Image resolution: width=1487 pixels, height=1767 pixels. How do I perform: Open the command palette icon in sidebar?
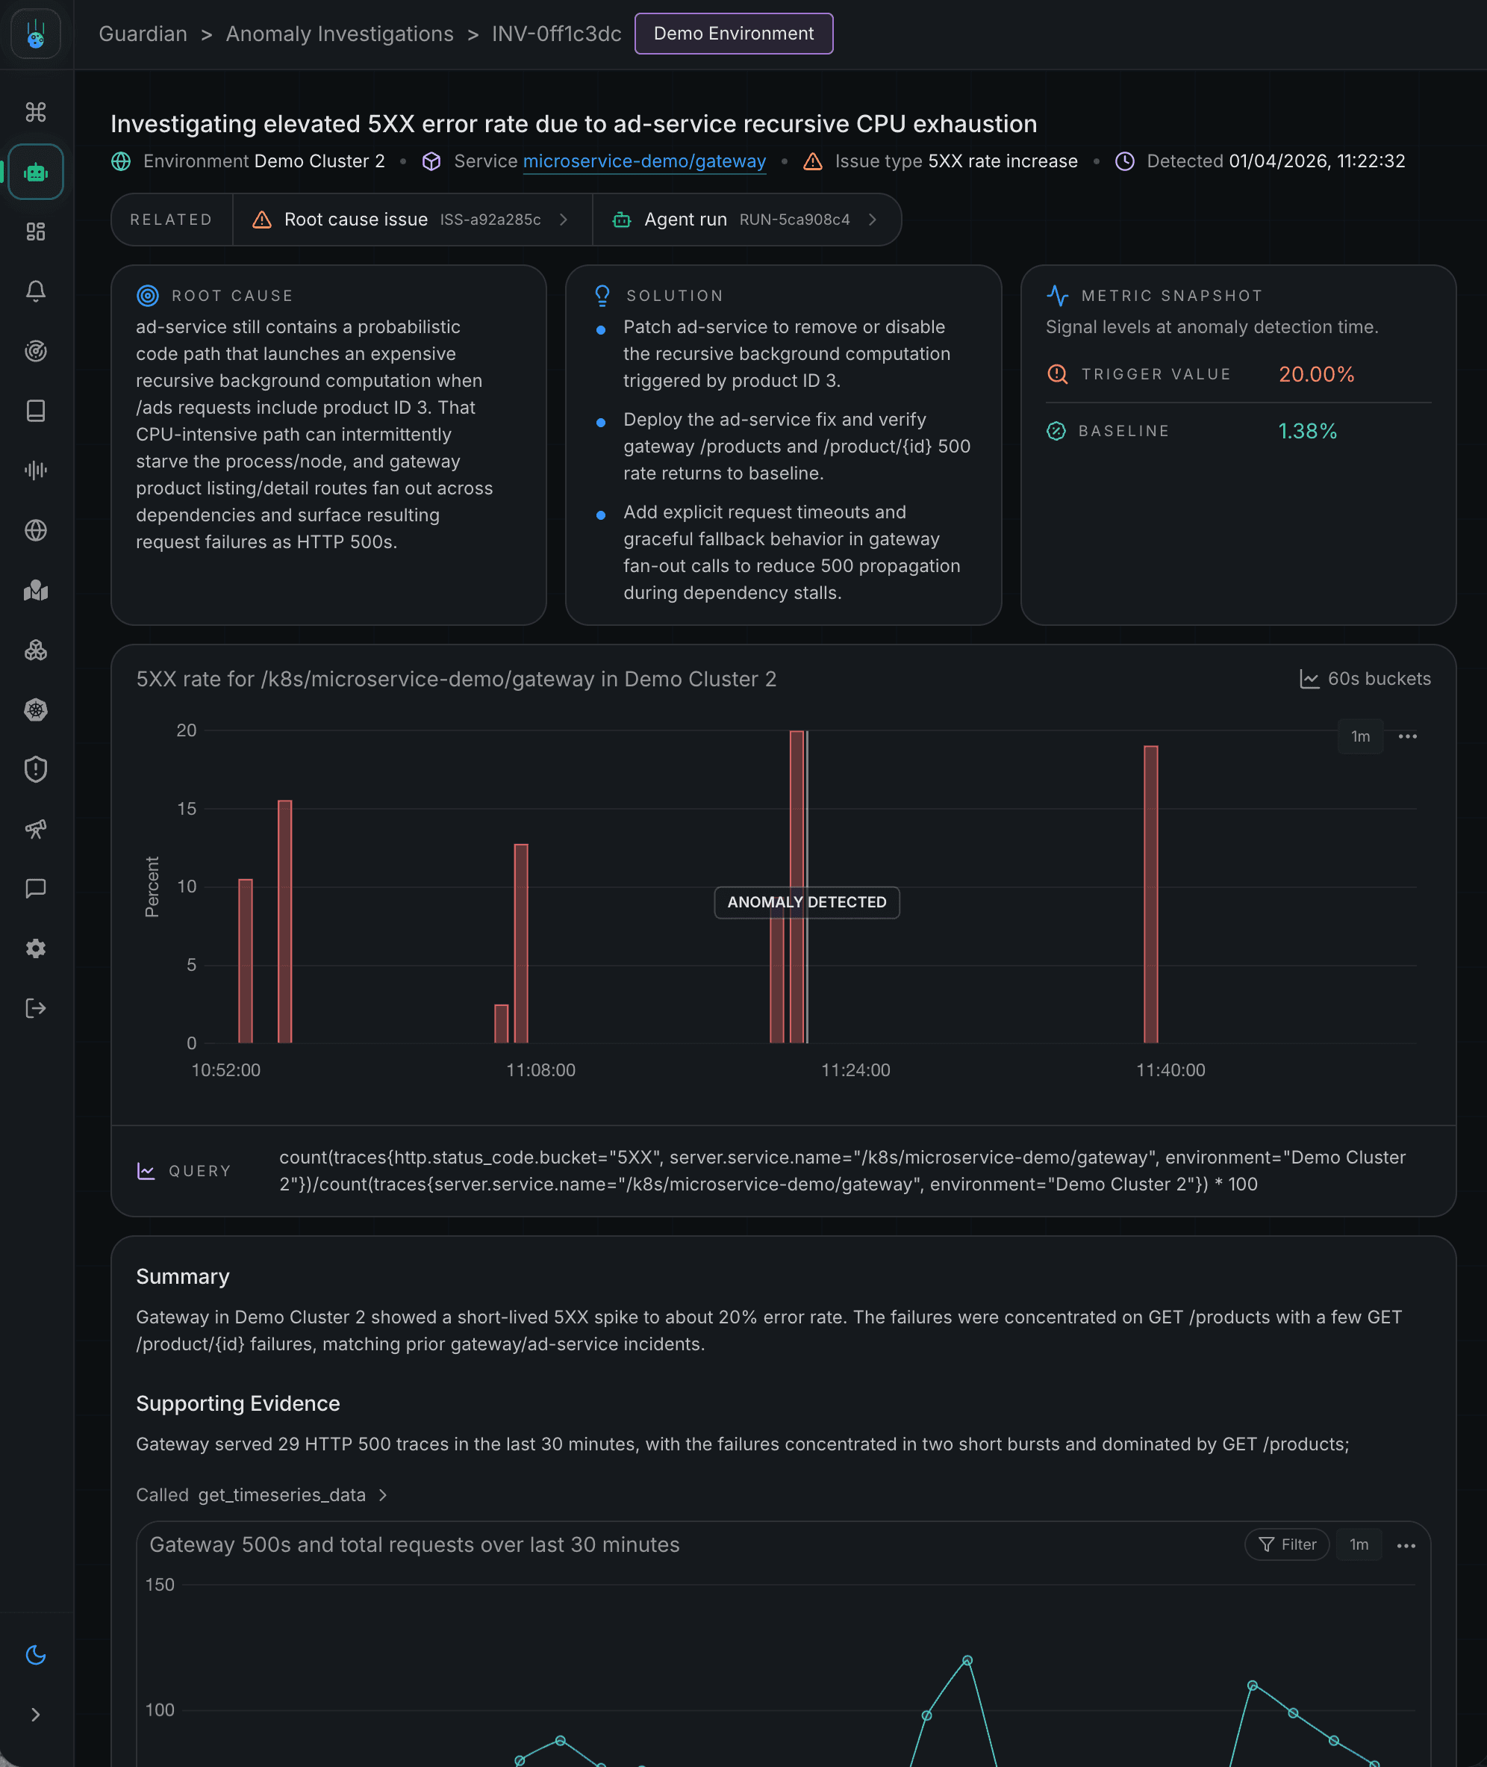click(35, 111)
